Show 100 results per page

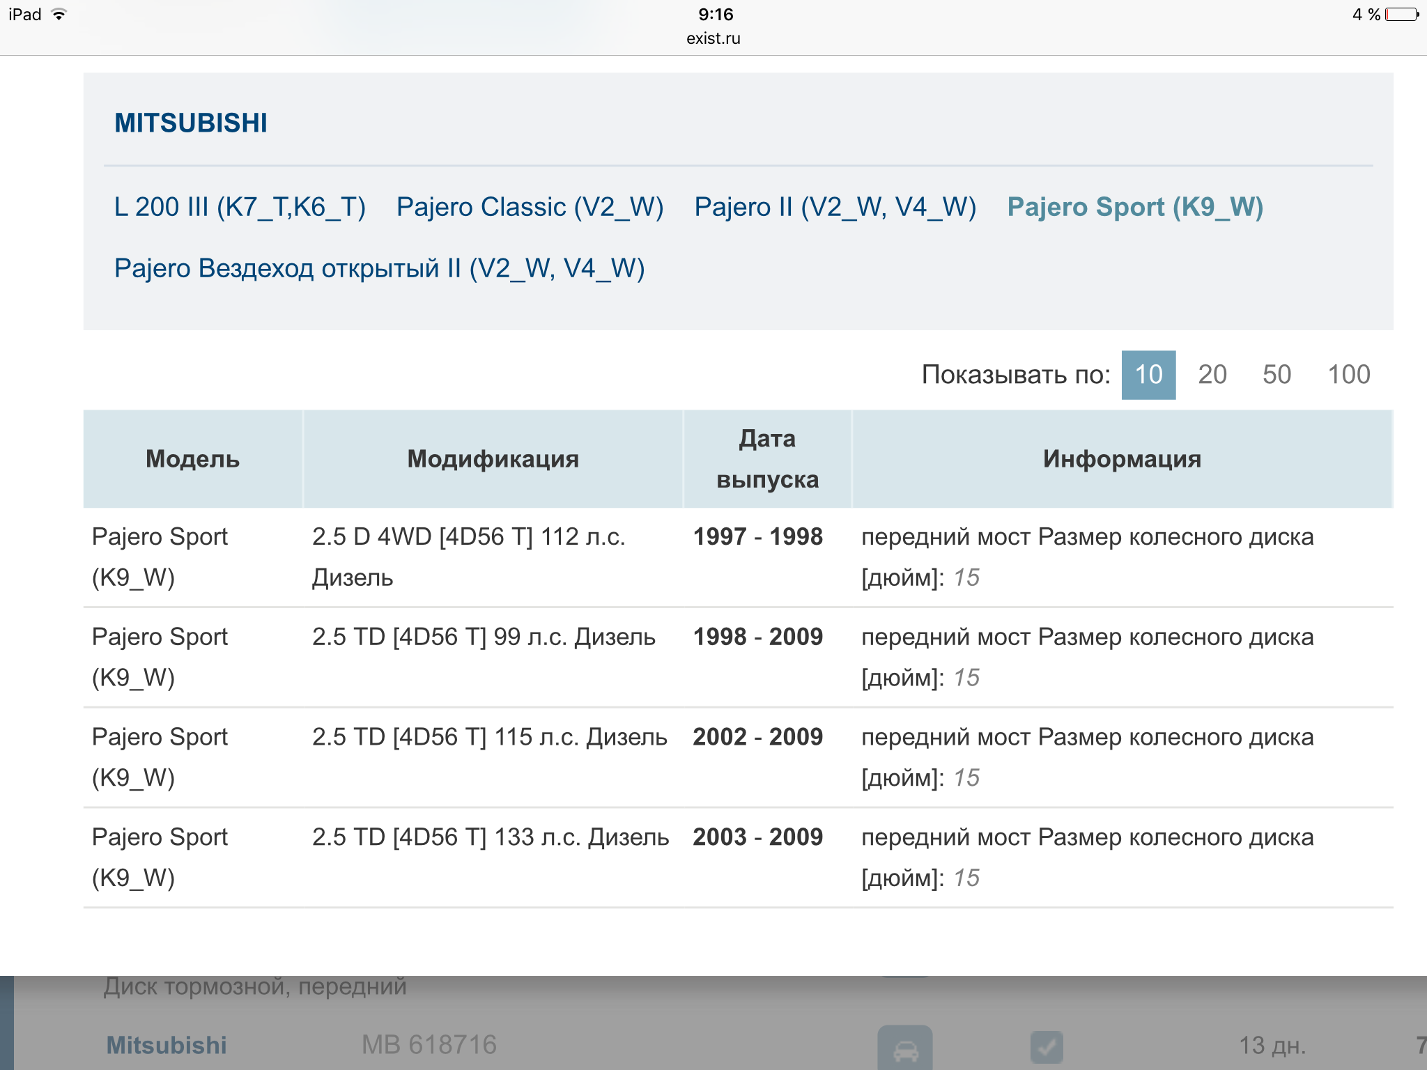(1348, 375)
